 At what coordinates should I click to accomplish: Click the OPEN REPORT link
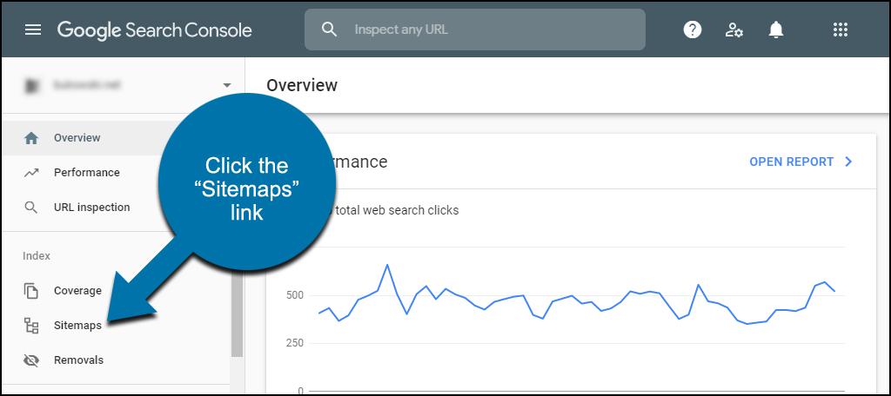click(x=792, y=162)
